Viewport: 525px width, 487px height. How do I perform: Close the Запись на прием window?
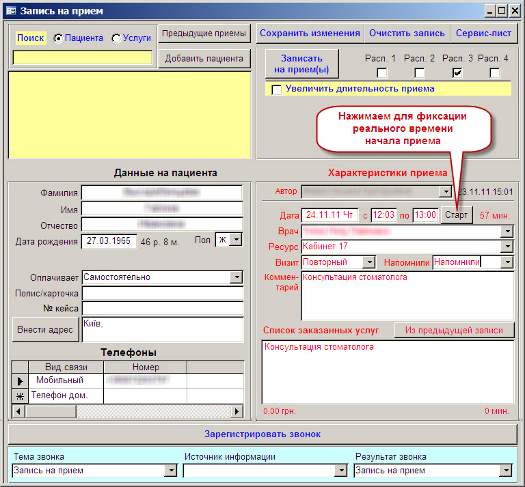click(515, 11)
